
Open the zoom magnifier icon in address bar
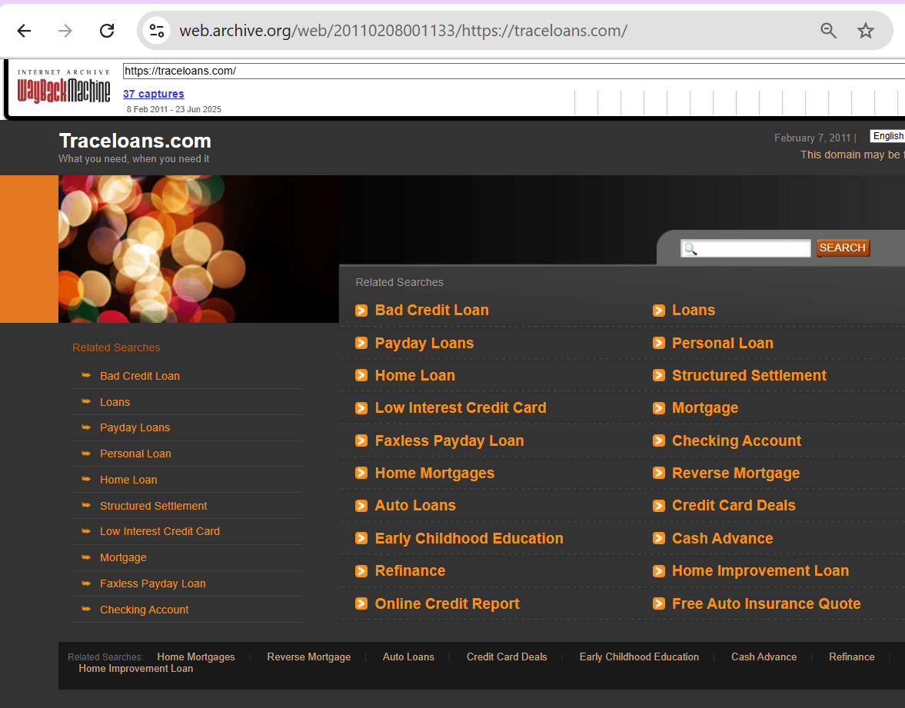tap(828, 31)
